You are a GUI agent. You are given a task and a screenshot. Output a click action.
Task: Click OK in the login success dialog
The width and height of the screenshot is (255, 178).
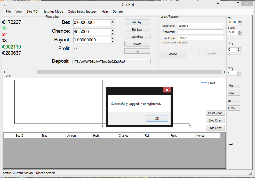(157, 119)
